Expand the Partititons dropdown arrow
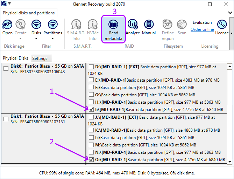Image resolution: width=234 pixels, height=179 pixels. point(52,39)
